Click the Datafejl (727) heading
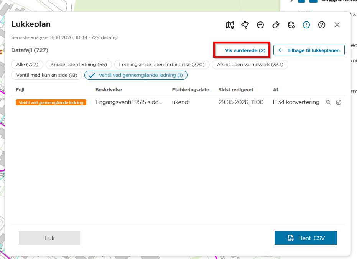The image size is (357, 259). click(x=30, y=50)
